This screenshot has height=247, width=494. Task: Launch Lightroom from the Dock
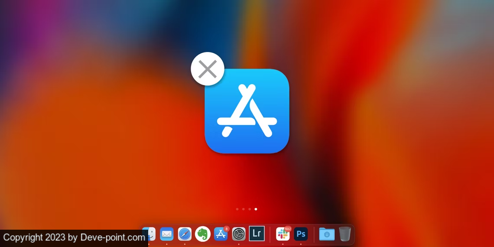coord(257,234)
